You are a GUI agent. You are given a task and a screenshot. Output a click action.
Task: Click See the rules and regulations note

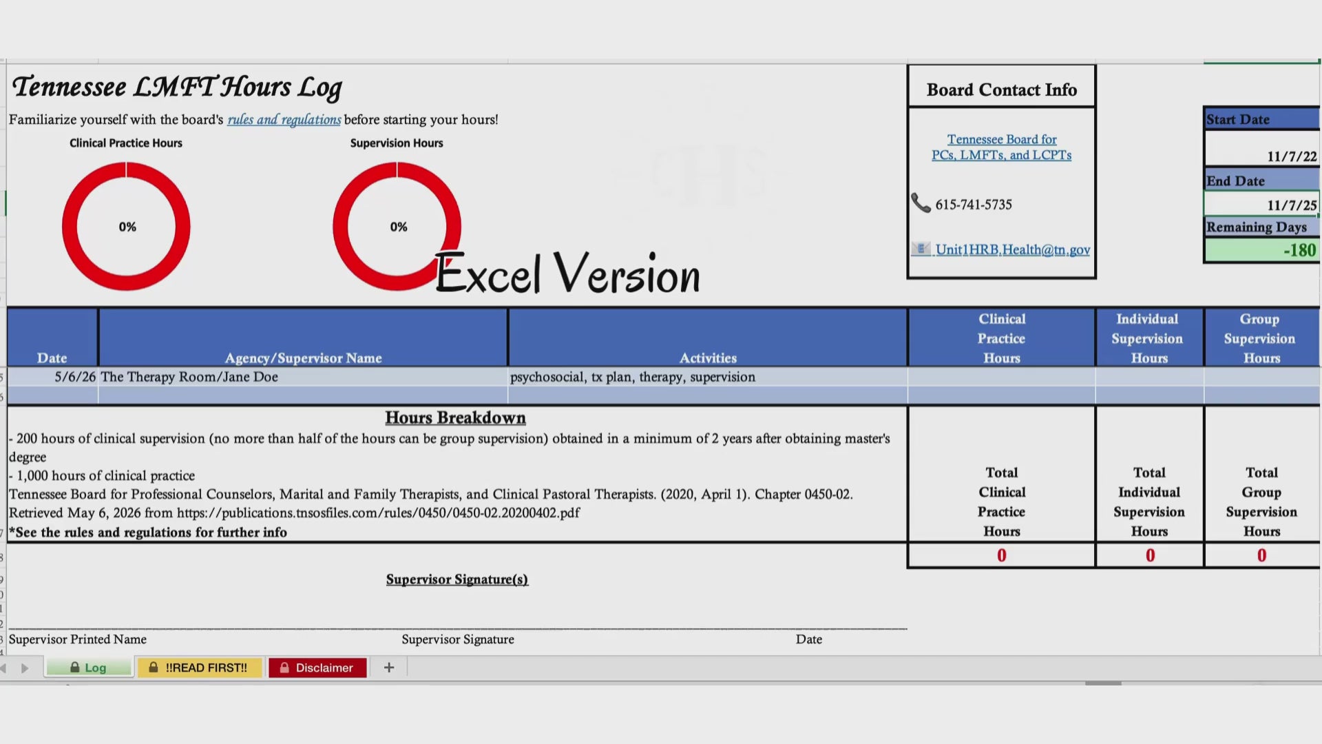[148, 533]
